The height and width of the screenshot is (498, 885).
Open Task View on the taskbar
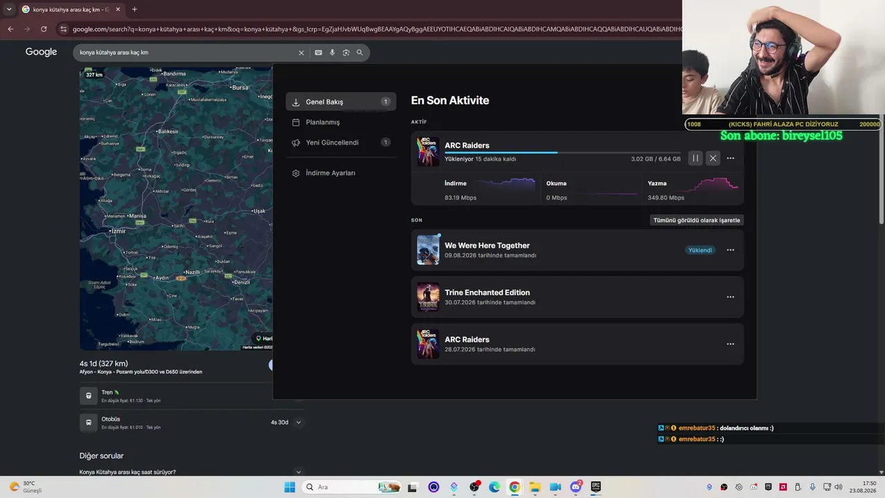coord(413,487)
